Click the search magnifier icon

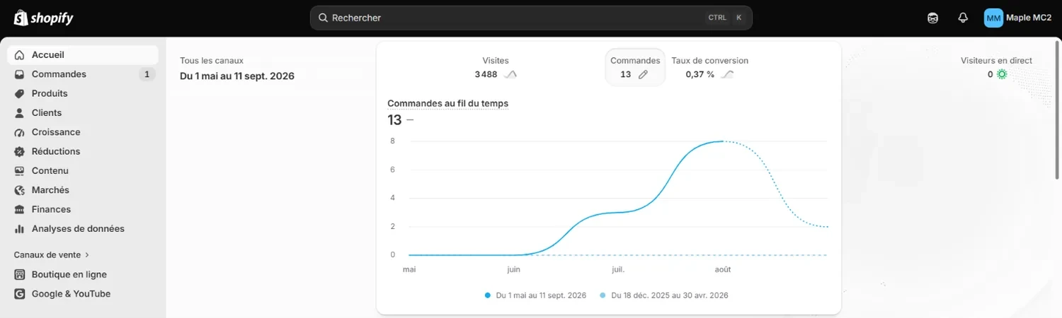323,18
